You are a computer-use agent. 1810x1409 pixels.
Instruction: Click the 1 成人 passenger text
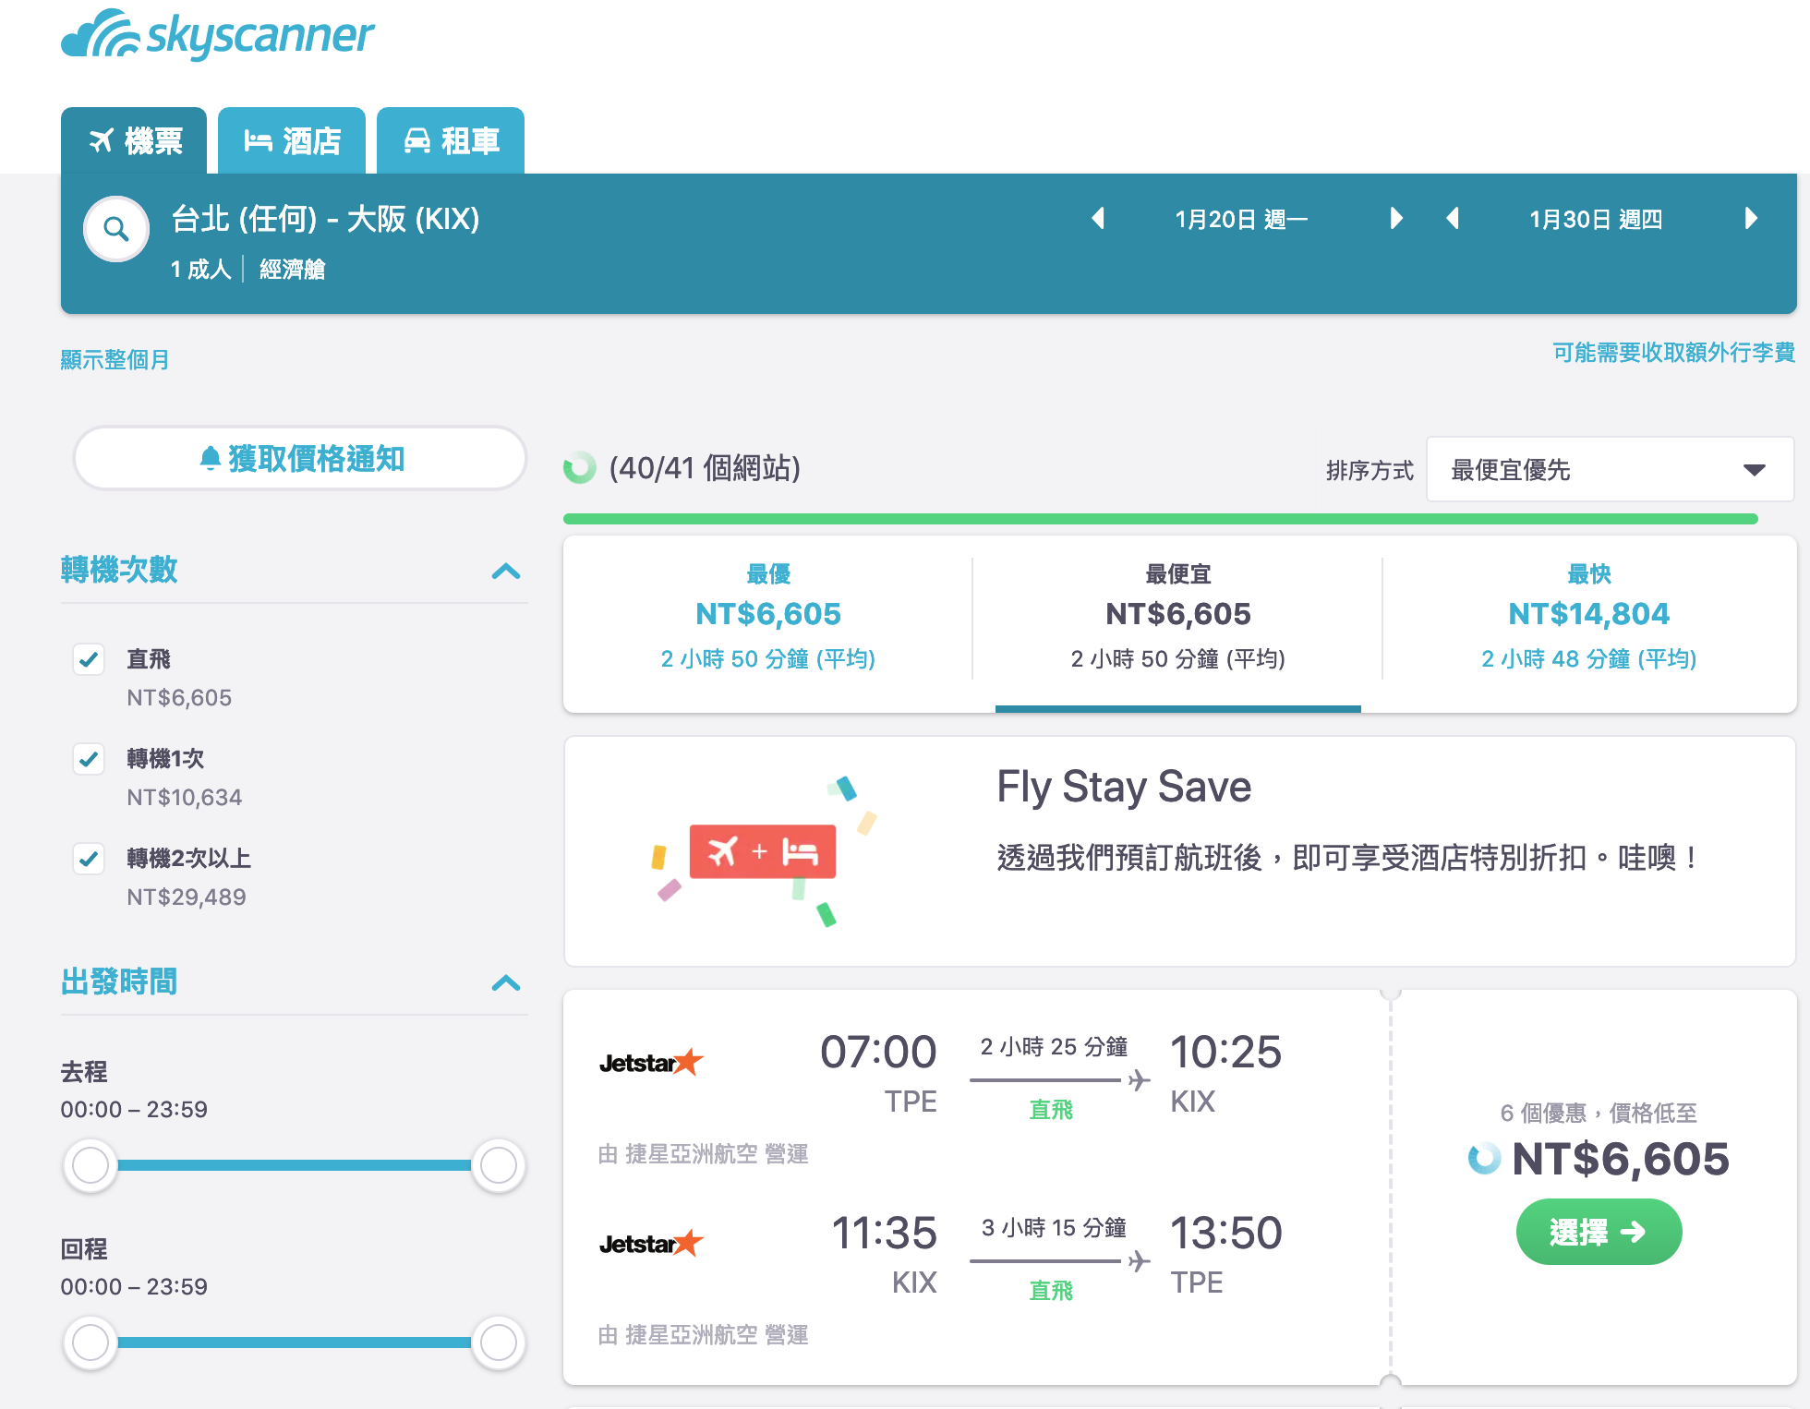(200, 269)
